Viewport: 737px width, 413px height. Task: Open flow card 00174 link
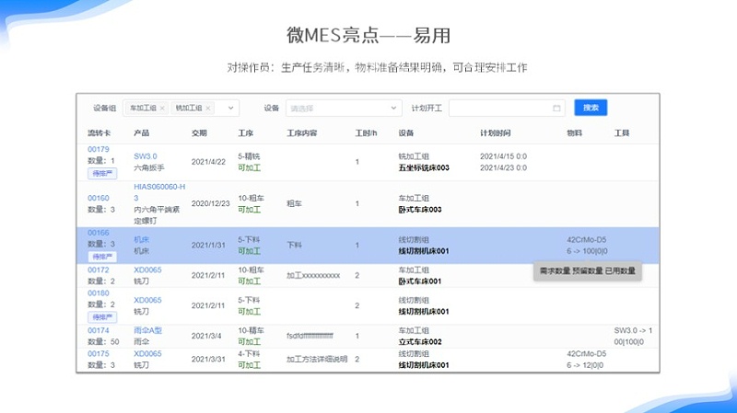pos(99,330)
